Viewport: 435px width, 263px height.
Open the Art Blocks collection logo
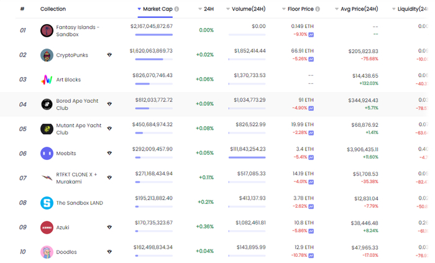pos(47,80)
